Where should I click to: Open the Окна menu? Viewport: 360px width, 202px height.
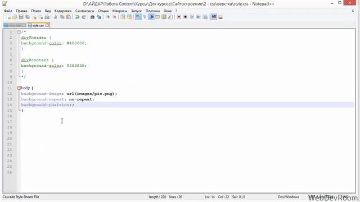(168, 11)
